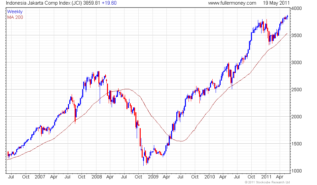Click the 2008 x-axis label
This screenshot has height=185, width=317.
tap(97, 177)
